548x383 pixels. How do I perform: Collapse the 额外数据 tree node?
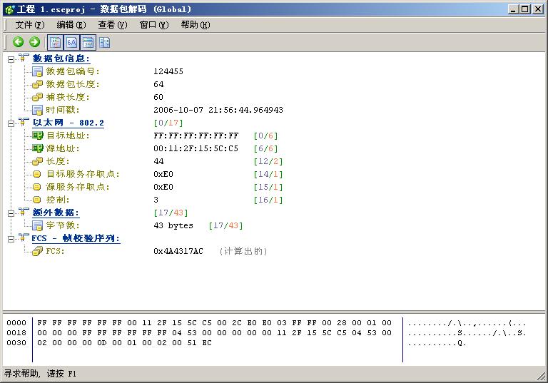pos(11,213)
